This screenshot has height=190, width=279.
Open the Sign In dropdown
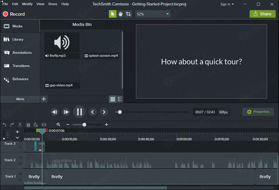(227, 4)
